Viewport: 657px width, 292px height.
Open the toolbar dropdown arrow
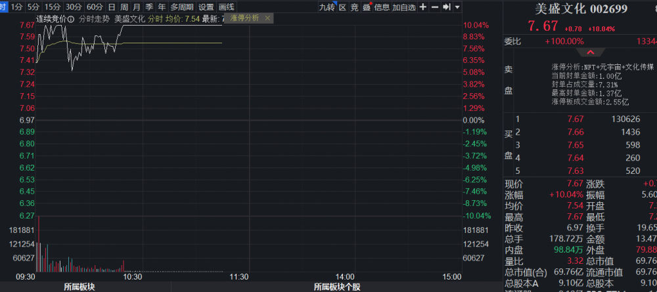457,7
